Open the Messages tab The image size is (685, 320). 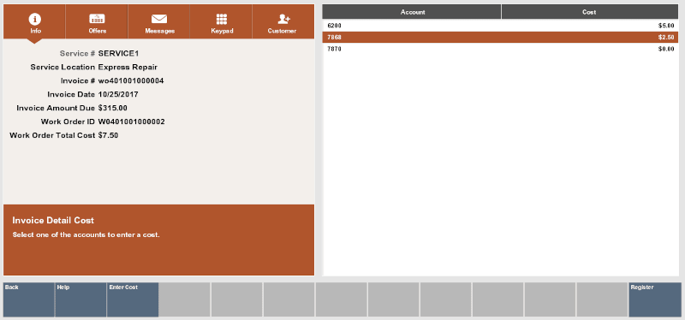tap(159, 22)
